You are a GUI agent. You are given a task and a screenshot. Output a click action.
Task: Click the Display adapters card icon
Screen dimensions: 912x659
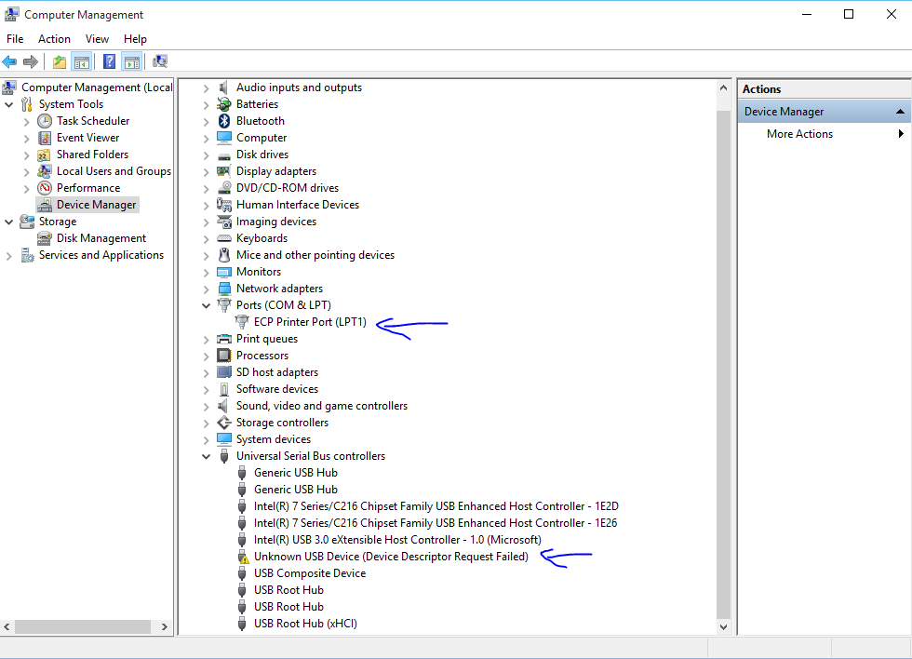(x=224, y=171)
